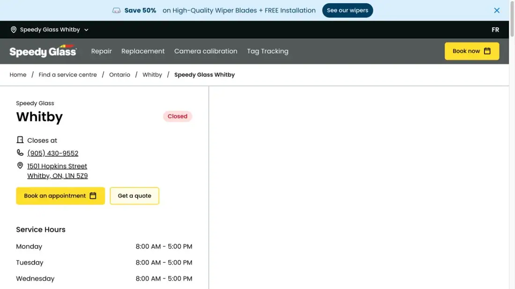Click the door icon next to Closes at
This screenshot has width=515, height=289.
[x=20, y=140]
